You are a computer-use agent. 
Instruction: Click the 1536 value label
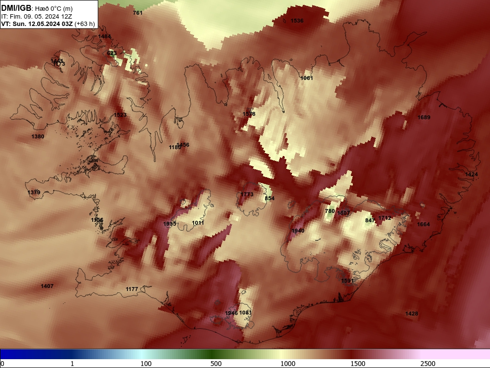point(297,21)
